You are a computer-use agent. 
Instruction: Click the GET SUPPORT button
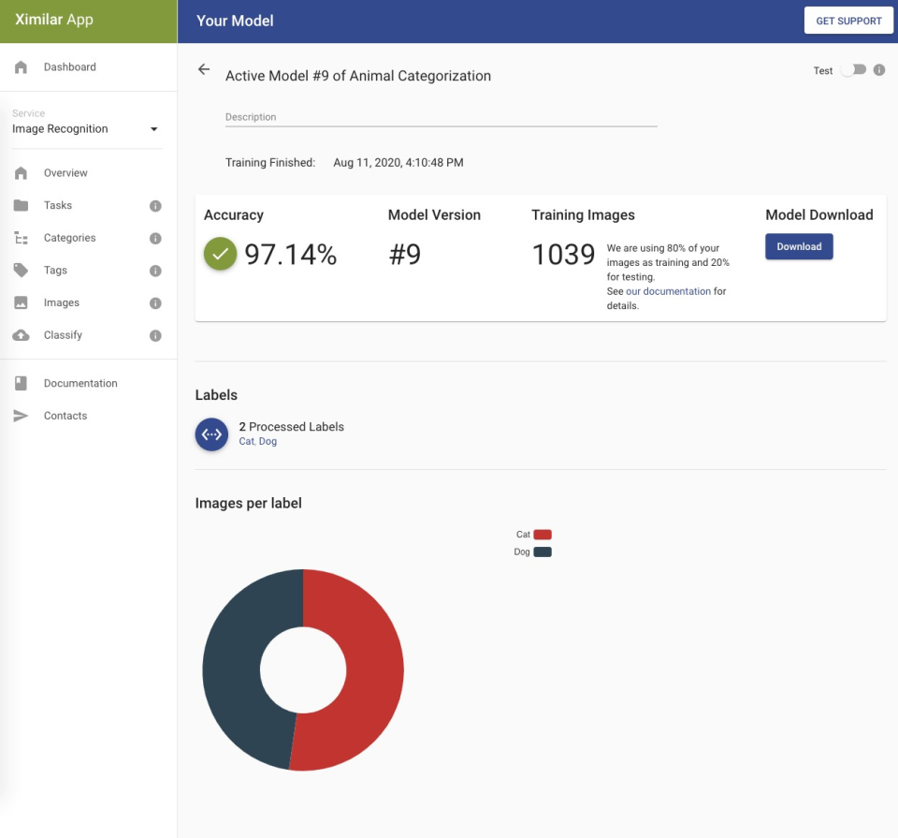(848, 21)
